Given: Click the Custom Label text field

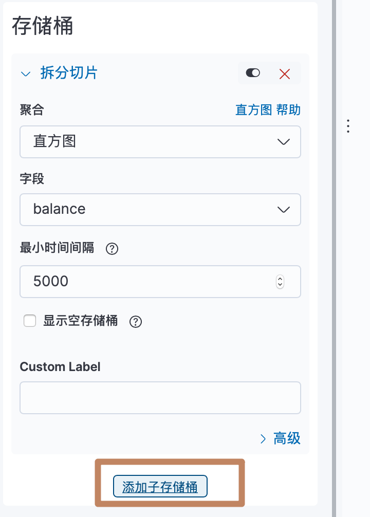Looking at the screenshot, I should pos(160,397).
